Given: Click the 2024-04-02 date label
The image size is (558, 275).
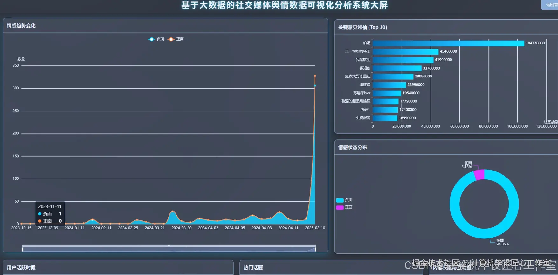Looking at the screenshot, I should pyautogui.click(x=208, y=228).
